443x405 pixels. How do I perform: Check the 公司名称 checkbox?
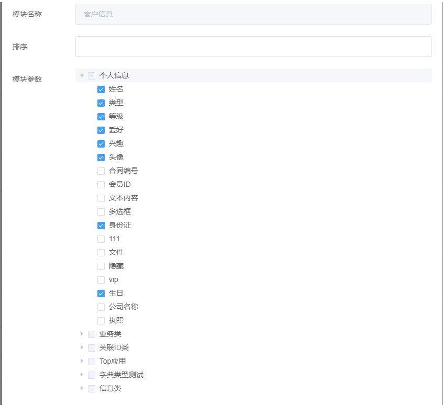pyautogui.click(x=101, y=307)
